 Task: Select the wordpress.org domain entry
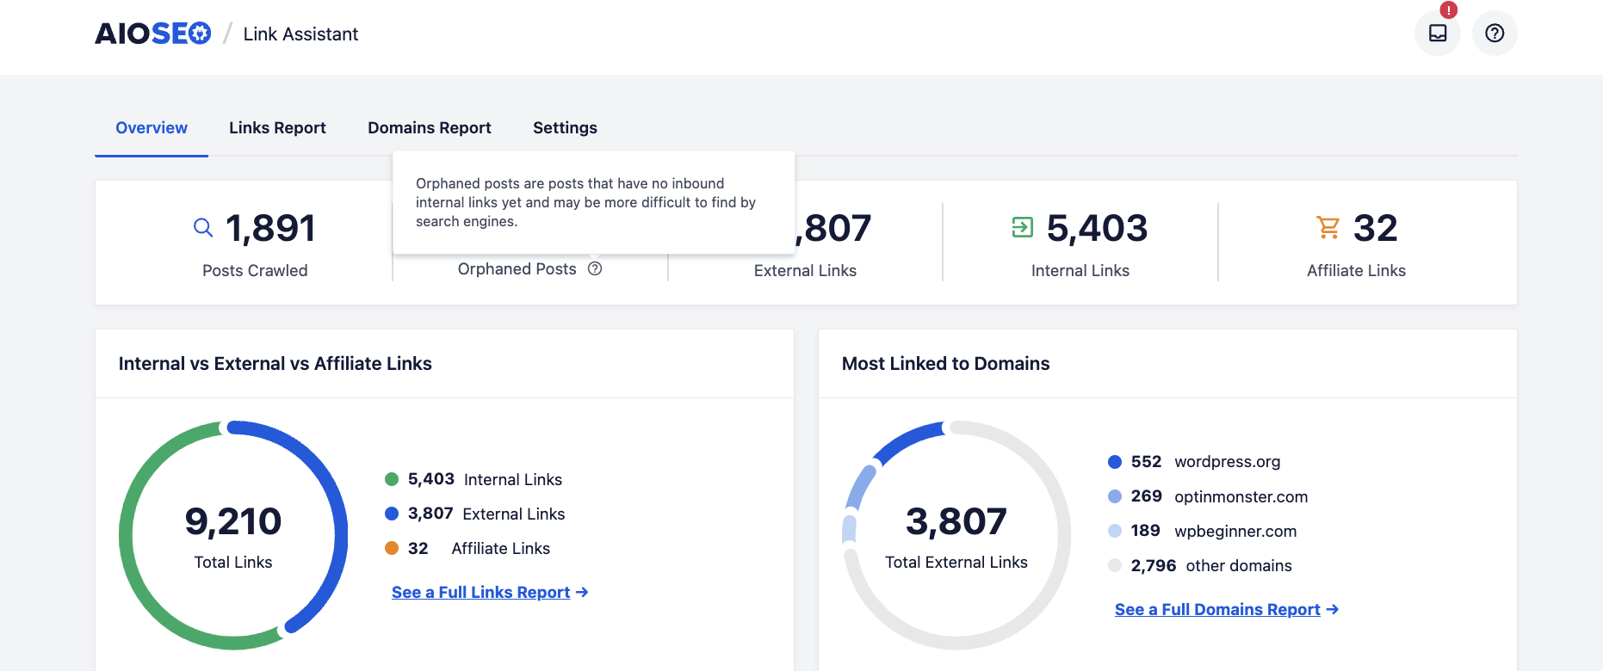[1227, 462]
